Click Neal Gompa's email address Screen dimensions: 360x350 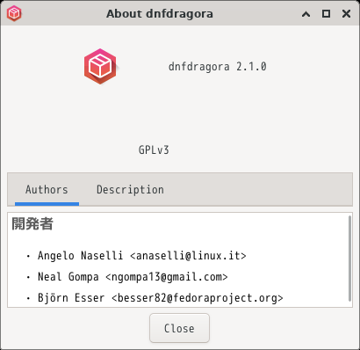tap(167, 277)
